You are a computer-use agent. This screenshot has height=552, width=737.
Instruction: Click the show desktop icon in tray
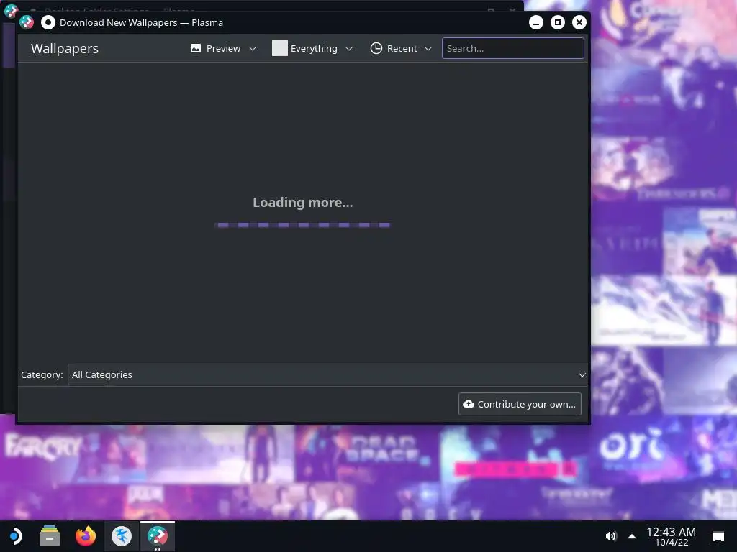point(718,536)
